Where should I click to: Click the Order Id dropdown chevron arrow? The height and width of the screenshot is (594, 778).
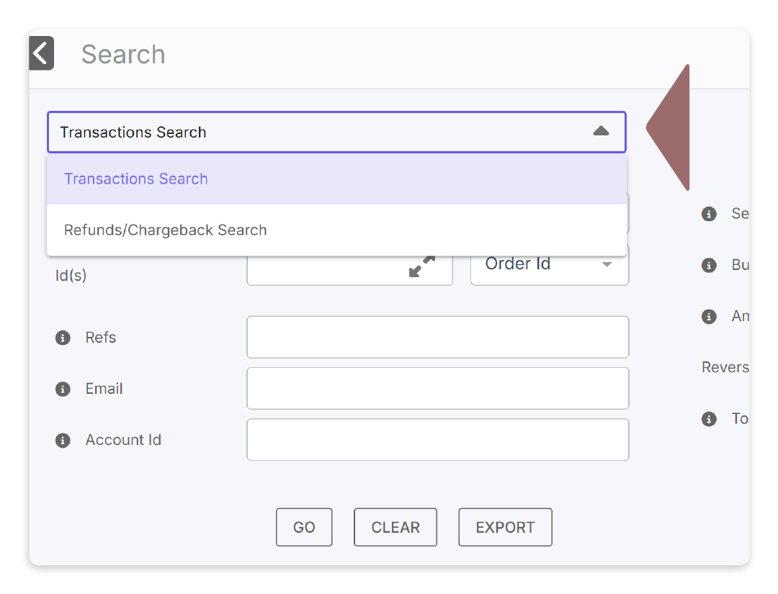(606, 264)
